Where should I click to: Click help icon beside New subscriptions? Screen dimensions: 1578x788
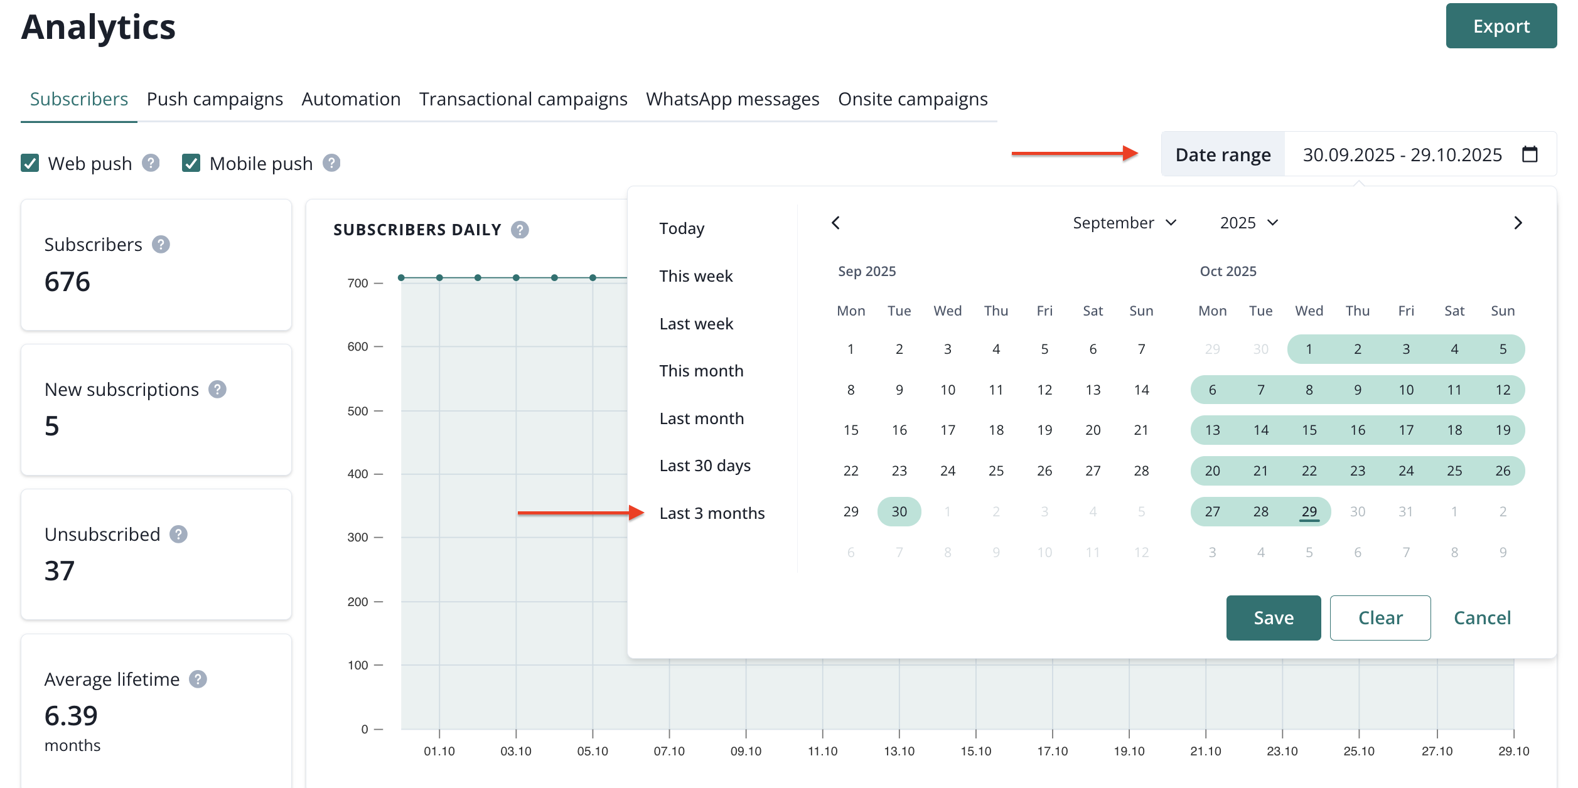tap(217, 390)
